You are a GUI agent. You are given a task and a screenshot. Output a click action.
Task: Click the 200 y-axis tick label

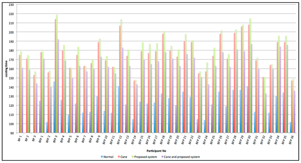pyautogui.click(x=11, y=32)
